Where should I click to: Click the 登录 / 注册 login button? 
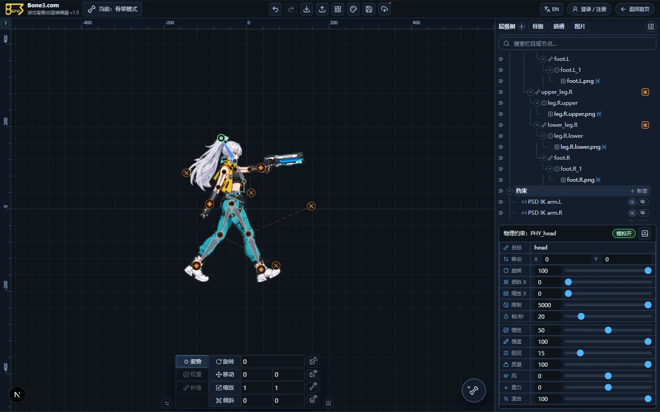point(589,9)
